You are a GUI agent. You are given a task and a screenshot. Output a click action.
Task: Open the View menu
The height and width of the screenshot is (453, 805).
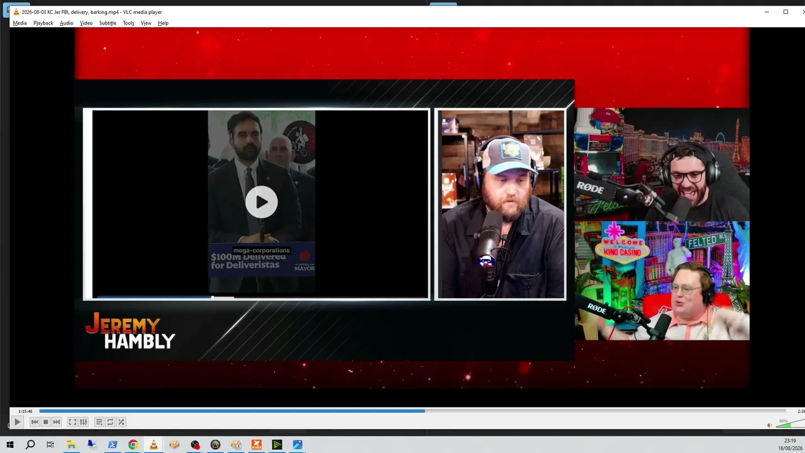[146, 23]
